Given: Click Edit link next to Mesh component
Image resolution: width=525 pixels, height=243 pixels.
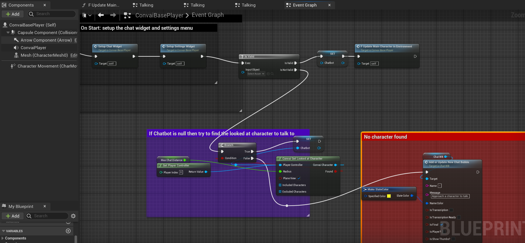Looking at the screenshot, I should tap(74, 55).
